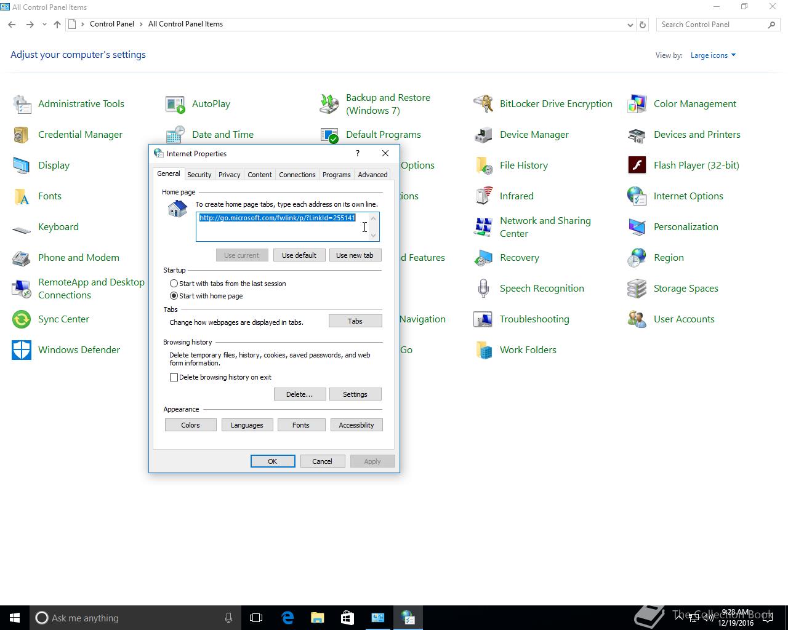Open the Accessibility button
The image size is (788, 630).
tap(356, 425)
